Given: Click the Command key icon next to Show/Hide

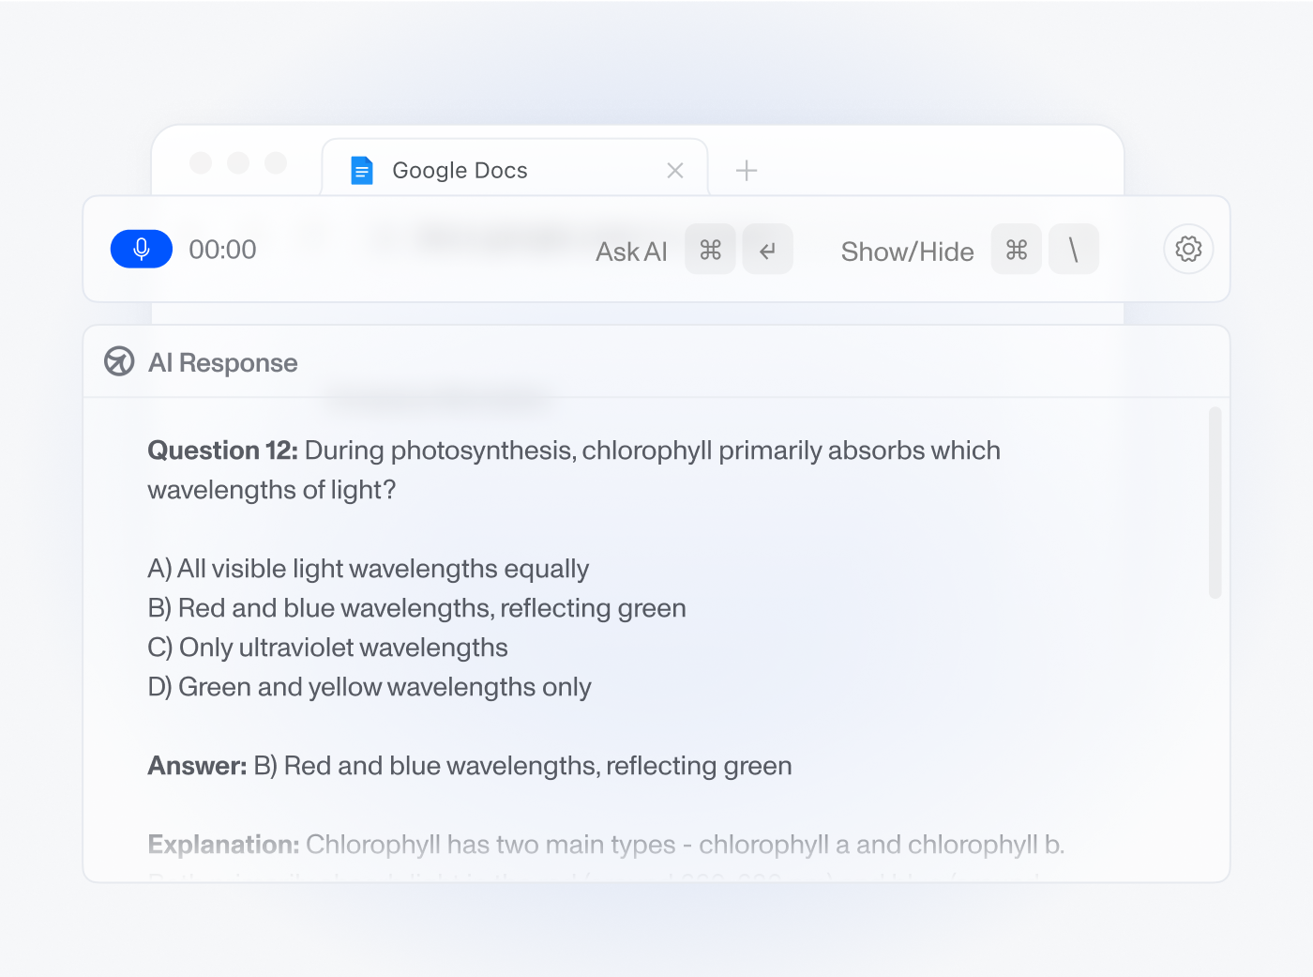Looking at the screenshot, I should point(1017,249).
